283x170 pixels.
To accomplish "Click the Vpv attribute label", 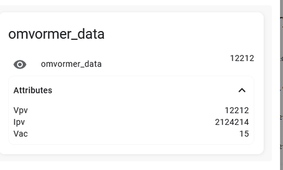I will click(x=20, y=110).
